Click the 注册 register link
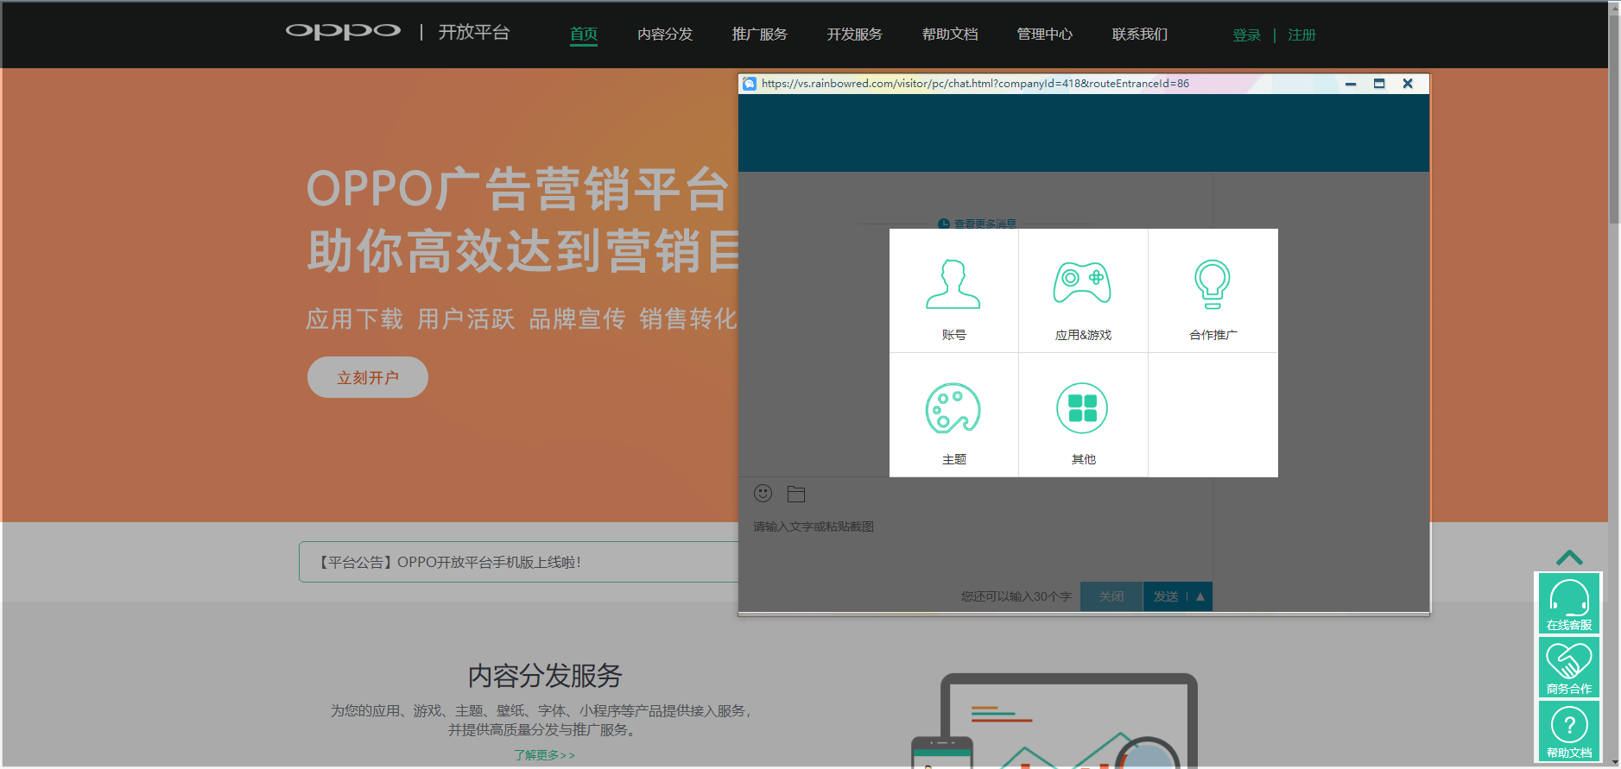The image size is (1621, 769). point(1302,35)
